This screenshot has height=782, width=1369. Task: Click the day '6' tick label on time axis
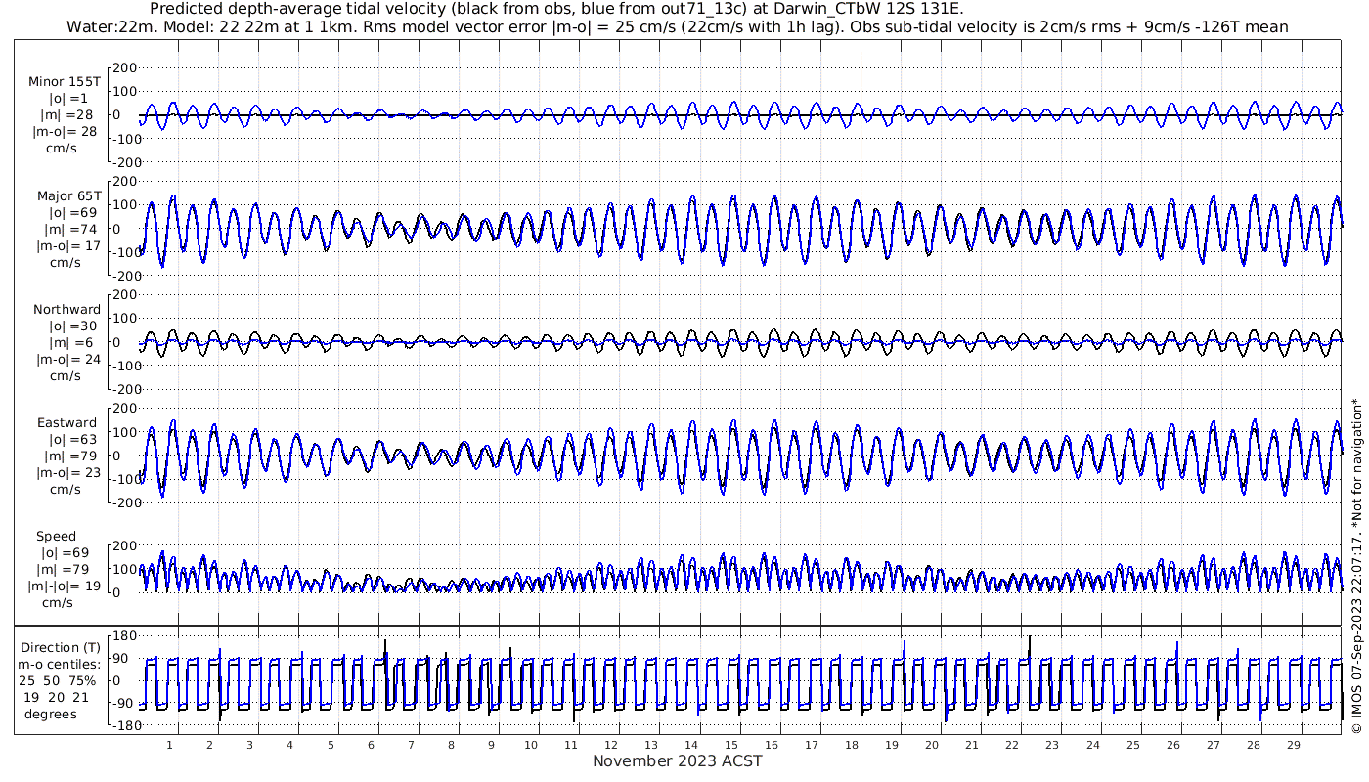370,745
